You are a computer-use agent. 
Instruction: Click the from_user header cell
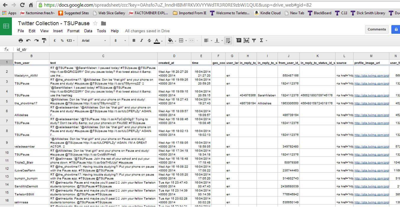click(x=31, y=62)
